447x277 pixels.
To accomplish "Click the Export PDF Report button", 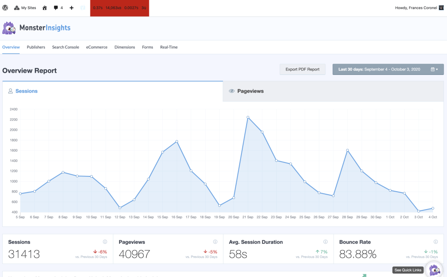I will pyautogui.click(x=302, y=69).
